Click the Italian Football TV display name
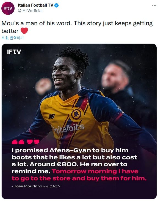The width and height of the screenshot is (158, 201). 35,5
